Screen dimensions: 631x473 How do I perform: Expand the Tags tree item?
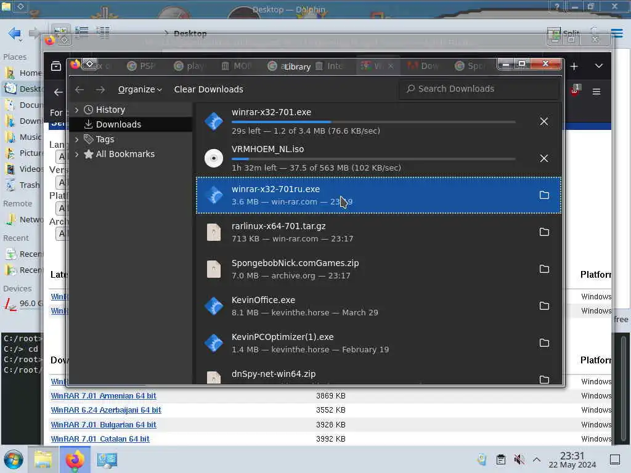(76, 139)
